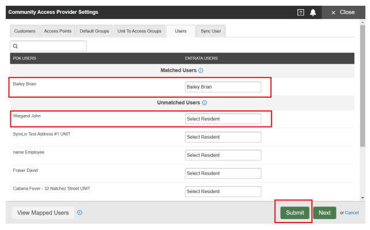The height and width of the screenshot is (230, 370).
Task: Open Select Resident for name Employee
Action: coord(223,155)
